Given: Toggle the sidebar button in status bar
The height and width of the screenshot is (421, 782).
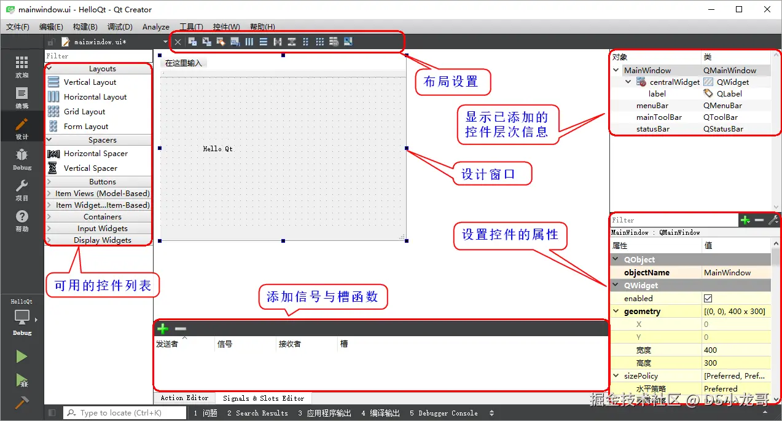Looking at the screenshot, I should (52, 413).
